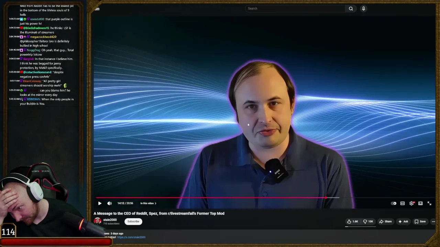
Task: Switch to theater mode
Action: coord(420,203)
